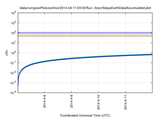
Task: Click the 10^-1 y-axis tick label
Action: point(13,63)
